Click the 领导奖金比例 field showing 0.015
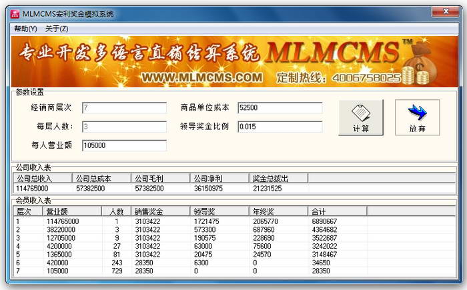 pos(280,127)
